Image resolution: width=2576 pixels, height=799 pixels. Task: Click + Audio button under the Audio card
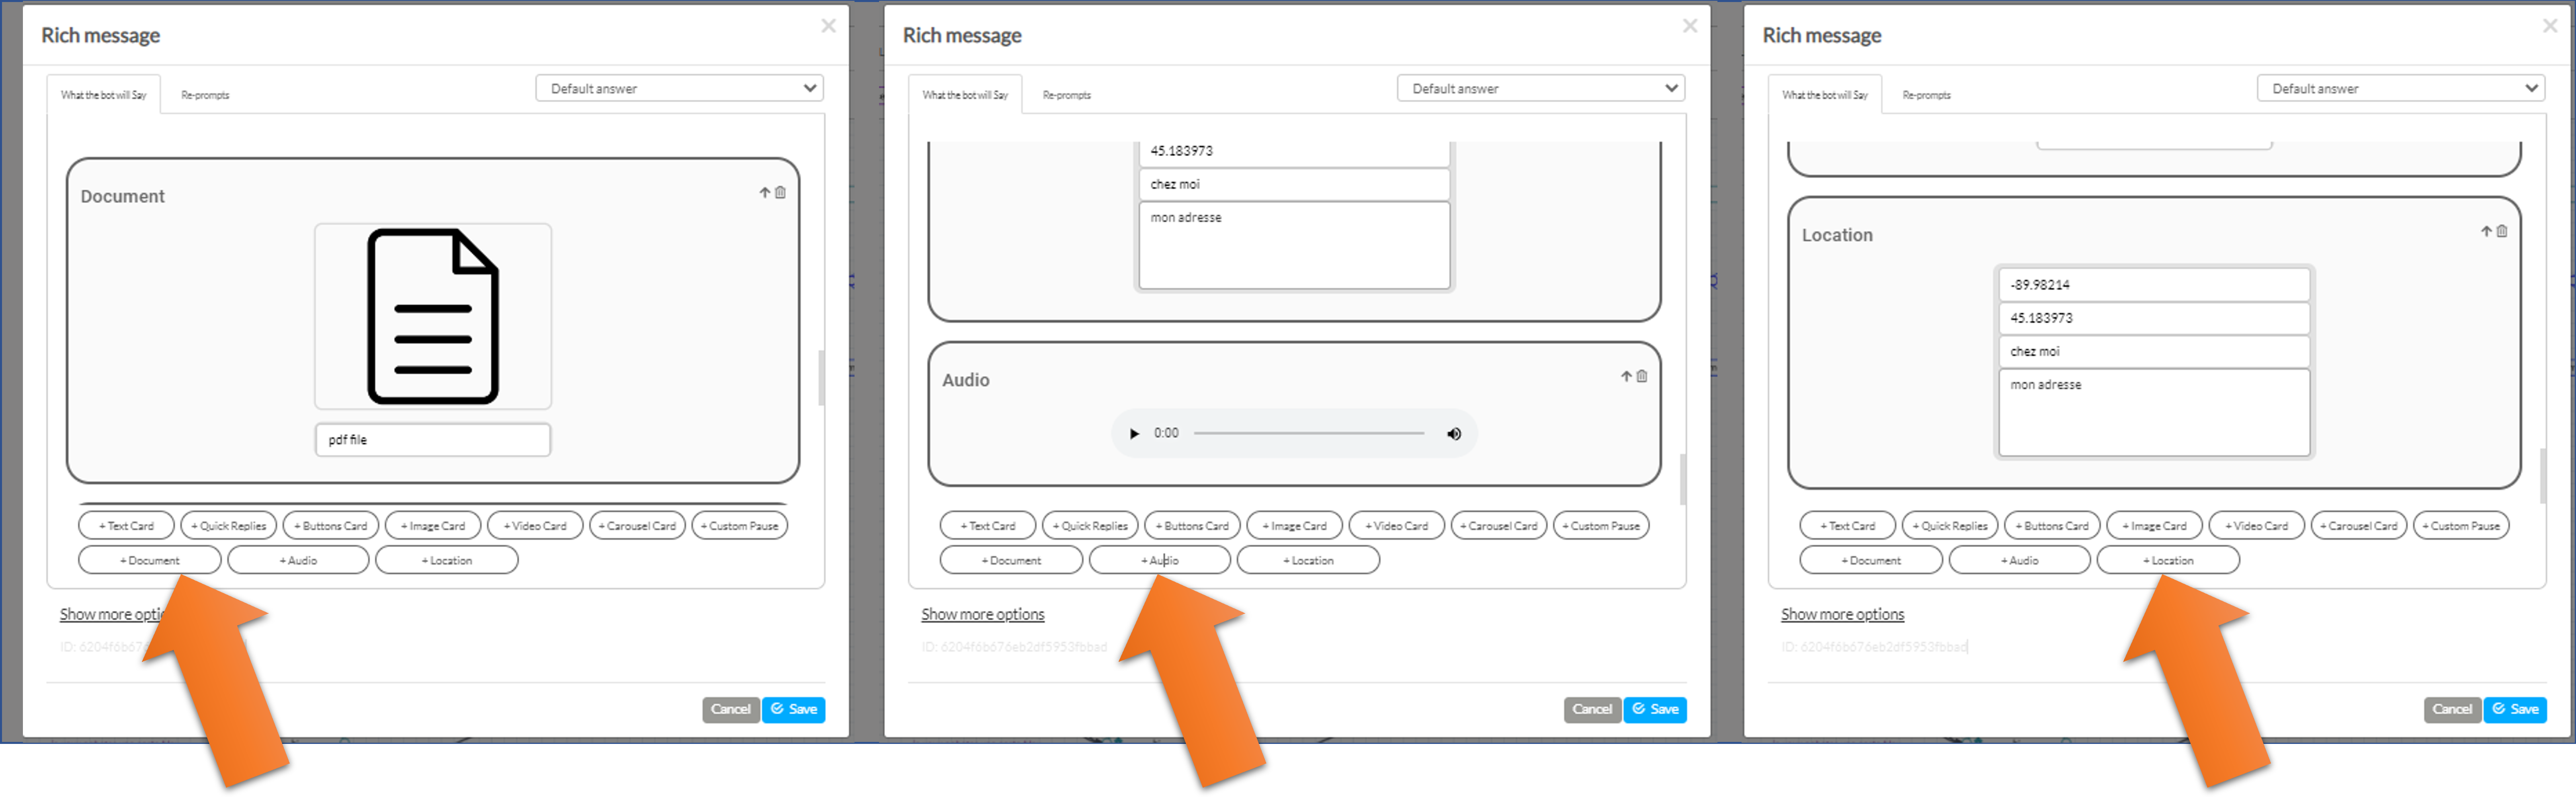pos(1160,560)
